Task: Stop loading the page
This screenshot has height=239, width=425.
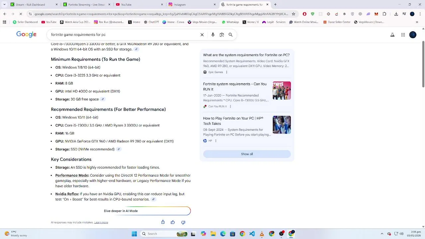Action: [21, 14]
